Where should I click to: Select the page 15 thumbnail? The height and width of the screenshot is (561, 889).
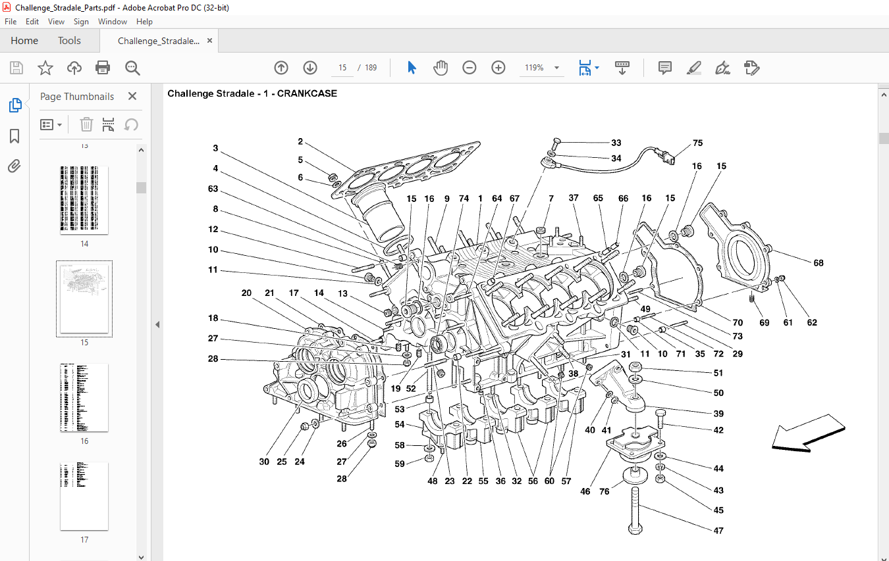pyautogui.click(x=84, y=299)
